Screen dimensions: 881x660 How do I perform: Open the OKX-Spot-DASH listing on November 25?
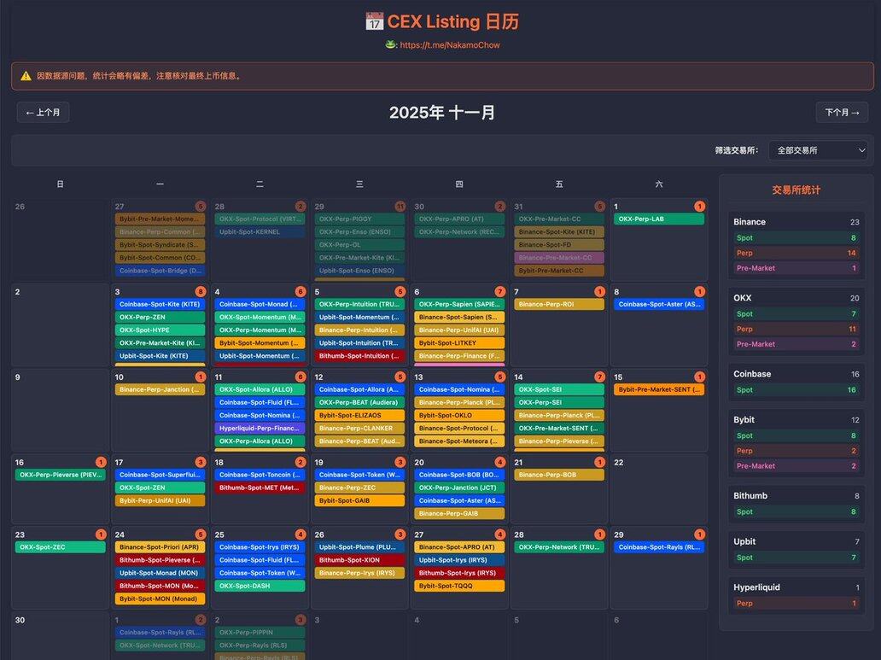[x=260, y=587]
